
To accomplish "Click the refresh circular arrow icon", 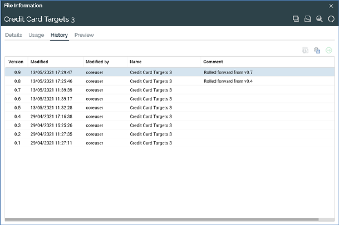I will pyautogui.click(x=331, y=19).
